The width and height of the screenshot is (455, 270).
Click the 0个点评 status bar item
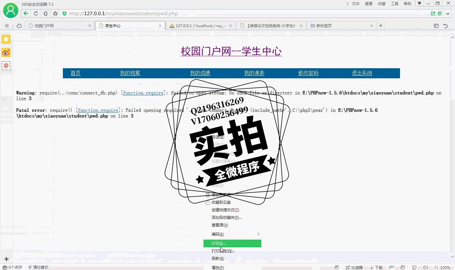click(13, 267)
